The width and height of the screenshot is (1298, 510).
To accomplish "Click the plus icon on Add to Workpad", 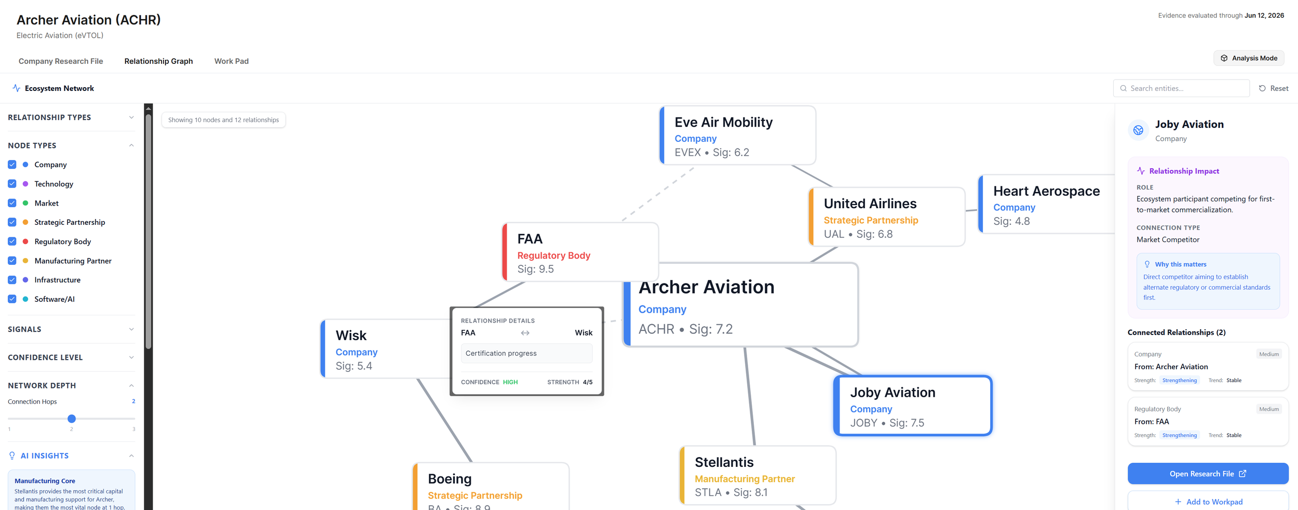I will [1178, 502].
